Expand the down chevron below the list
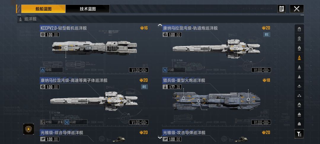 pos(160,137)
